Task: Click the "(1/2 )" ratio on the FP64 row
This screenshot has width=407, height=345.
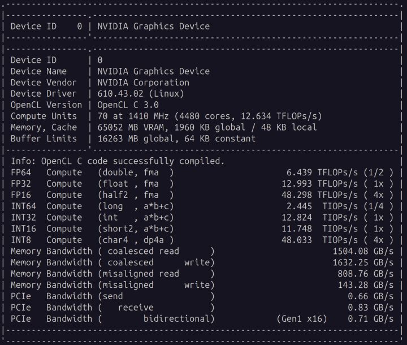Action: coord(378,172)
